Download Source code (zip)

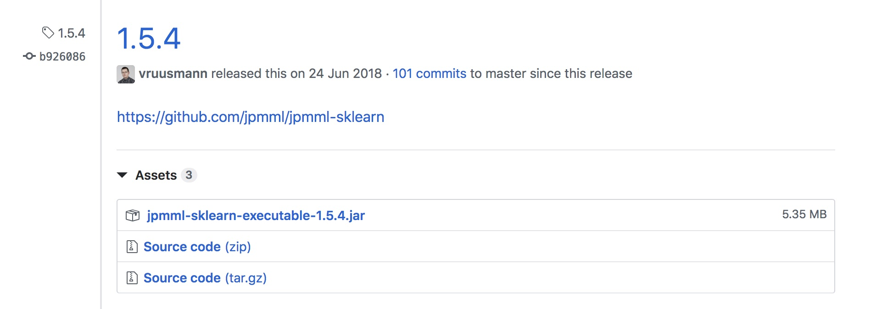click(x=197, y=247)
